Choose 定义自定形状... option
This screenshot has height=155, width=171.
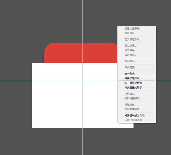pos(133,39)
